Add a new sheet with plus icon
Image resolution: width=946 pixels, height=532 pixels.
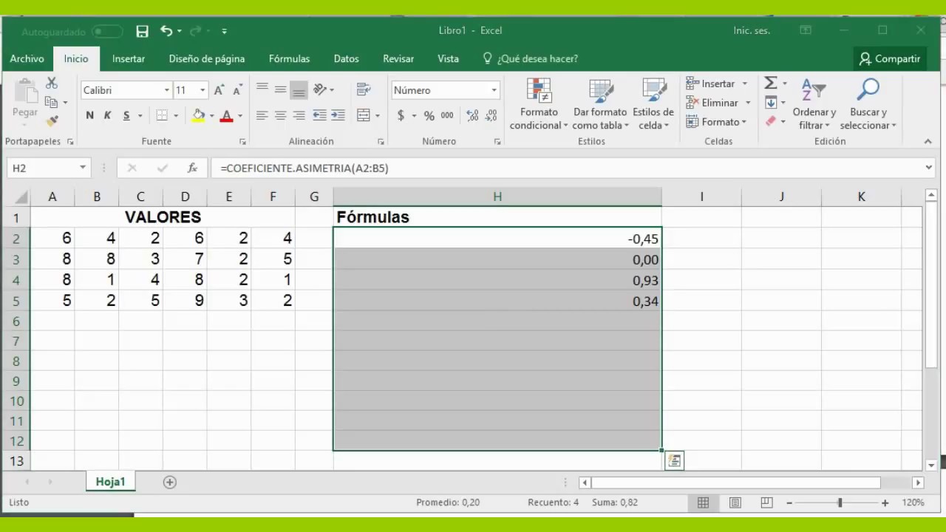(x=169, y=482)
